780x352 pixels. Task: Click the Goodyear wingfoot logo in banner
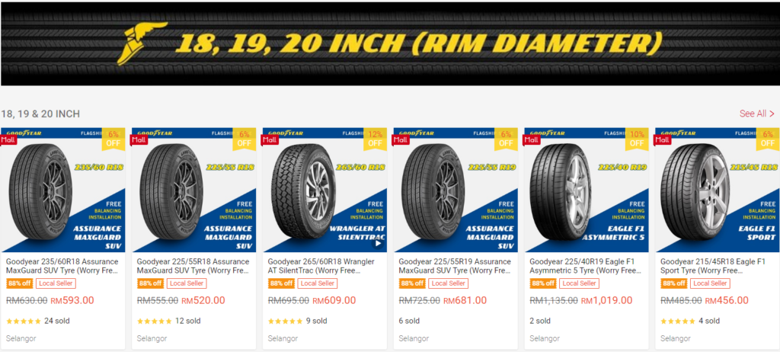[141, 43]
